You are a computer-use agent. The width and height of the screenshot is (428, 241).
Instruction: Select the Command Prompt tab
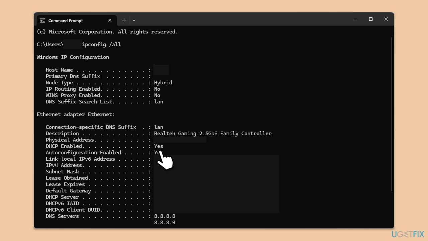(x=77, y=20)
